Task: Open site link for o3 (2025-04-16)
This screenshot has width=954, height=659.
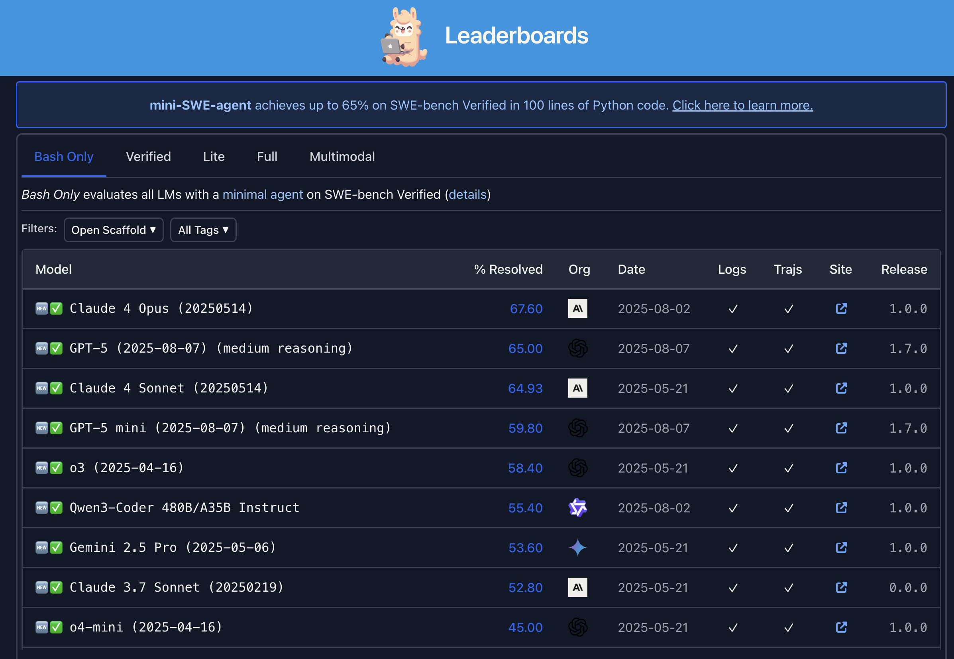Action: pos(841,468)
